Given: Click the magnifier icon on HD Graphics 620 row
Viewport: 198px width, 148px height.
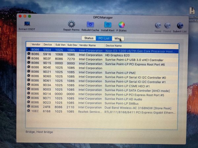Looking at the screenshot, I should [29, 54].
